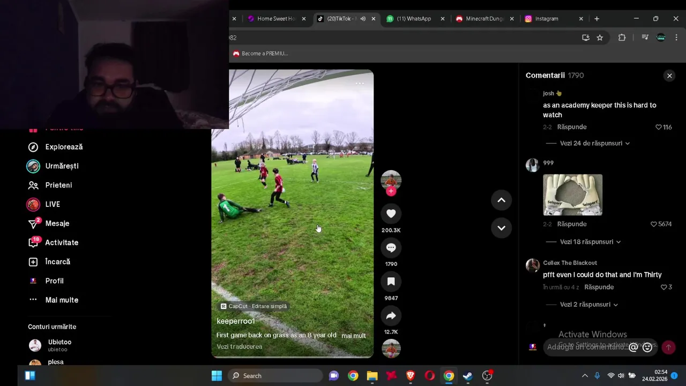Reply to Cellex The Blackout's comment
Viewport: 686px width, 386px height.
(599, 287)
